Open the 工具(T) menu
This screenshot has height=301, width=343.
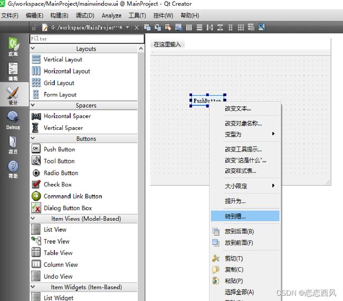pos(137,15)
